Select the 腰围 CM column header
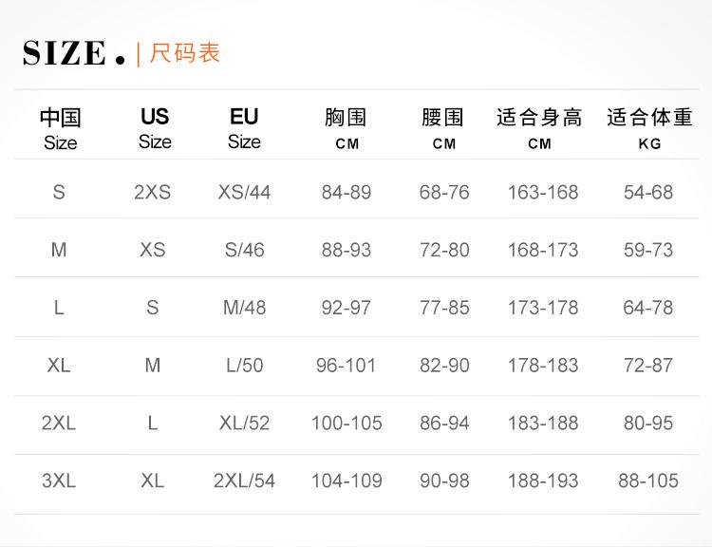This screenshot has height=547, width=712. pyautogui.click(x=443, y=128)
